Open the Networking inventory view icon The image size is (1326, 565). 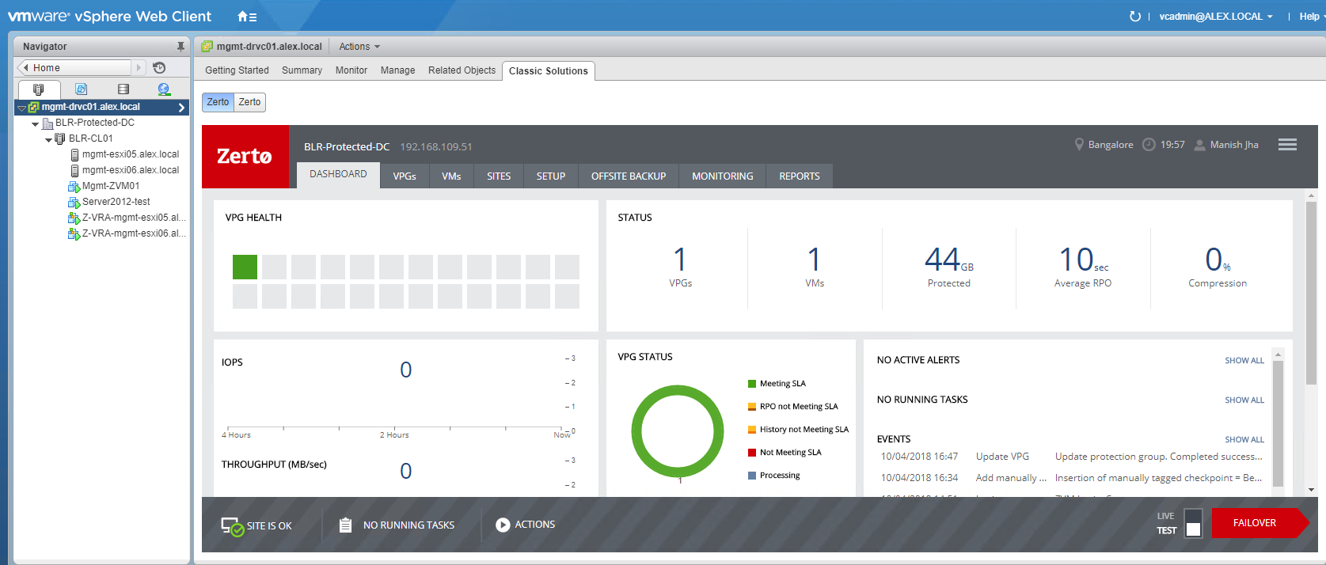(x=164, y=89)
